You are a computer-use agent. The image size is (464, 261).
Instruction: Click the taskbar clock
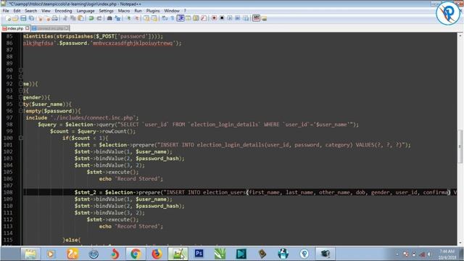click(447, 254)
